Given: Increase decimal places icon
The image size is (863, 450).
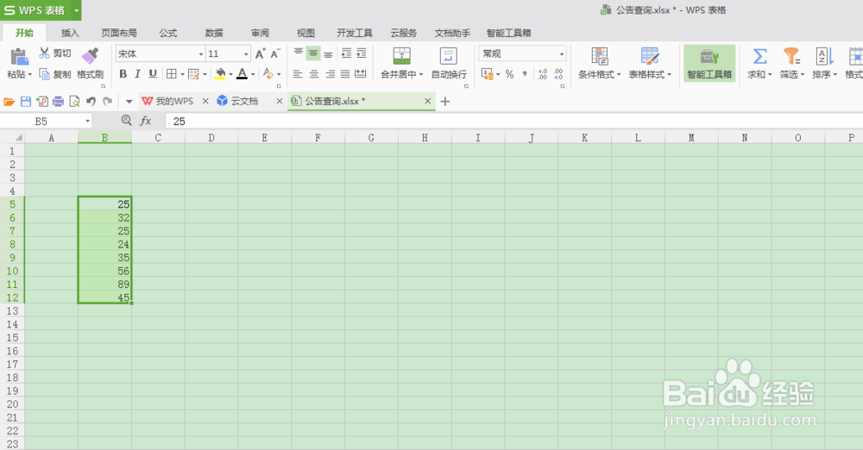Looking at the screenshot, I should (543, 74).
